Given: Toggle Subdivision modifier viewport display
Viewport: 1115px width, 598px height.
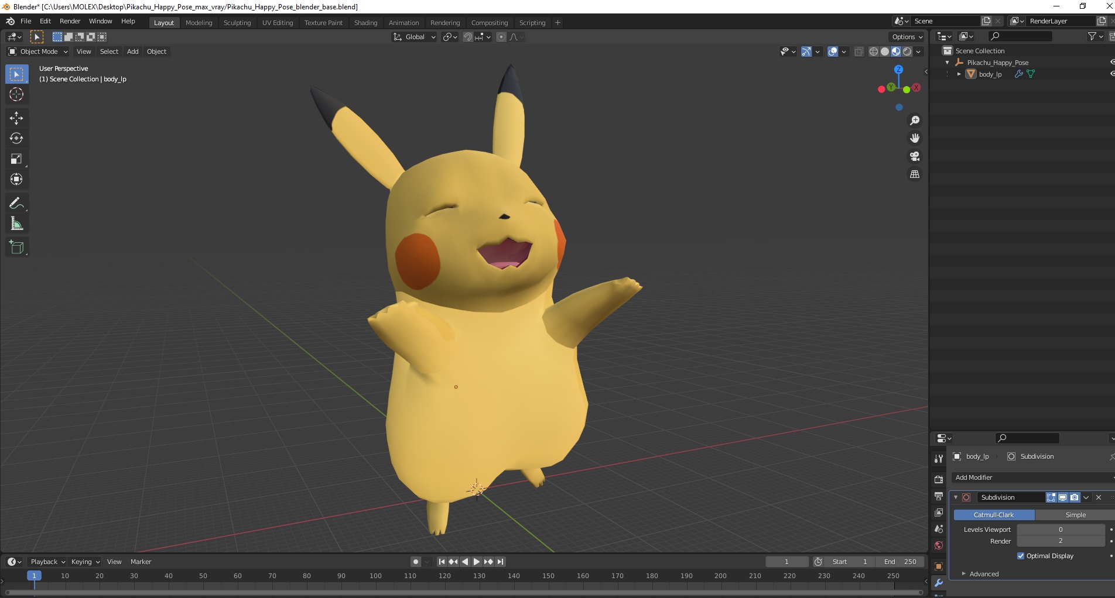Looking at the screenshot, I should (1062, 497).
